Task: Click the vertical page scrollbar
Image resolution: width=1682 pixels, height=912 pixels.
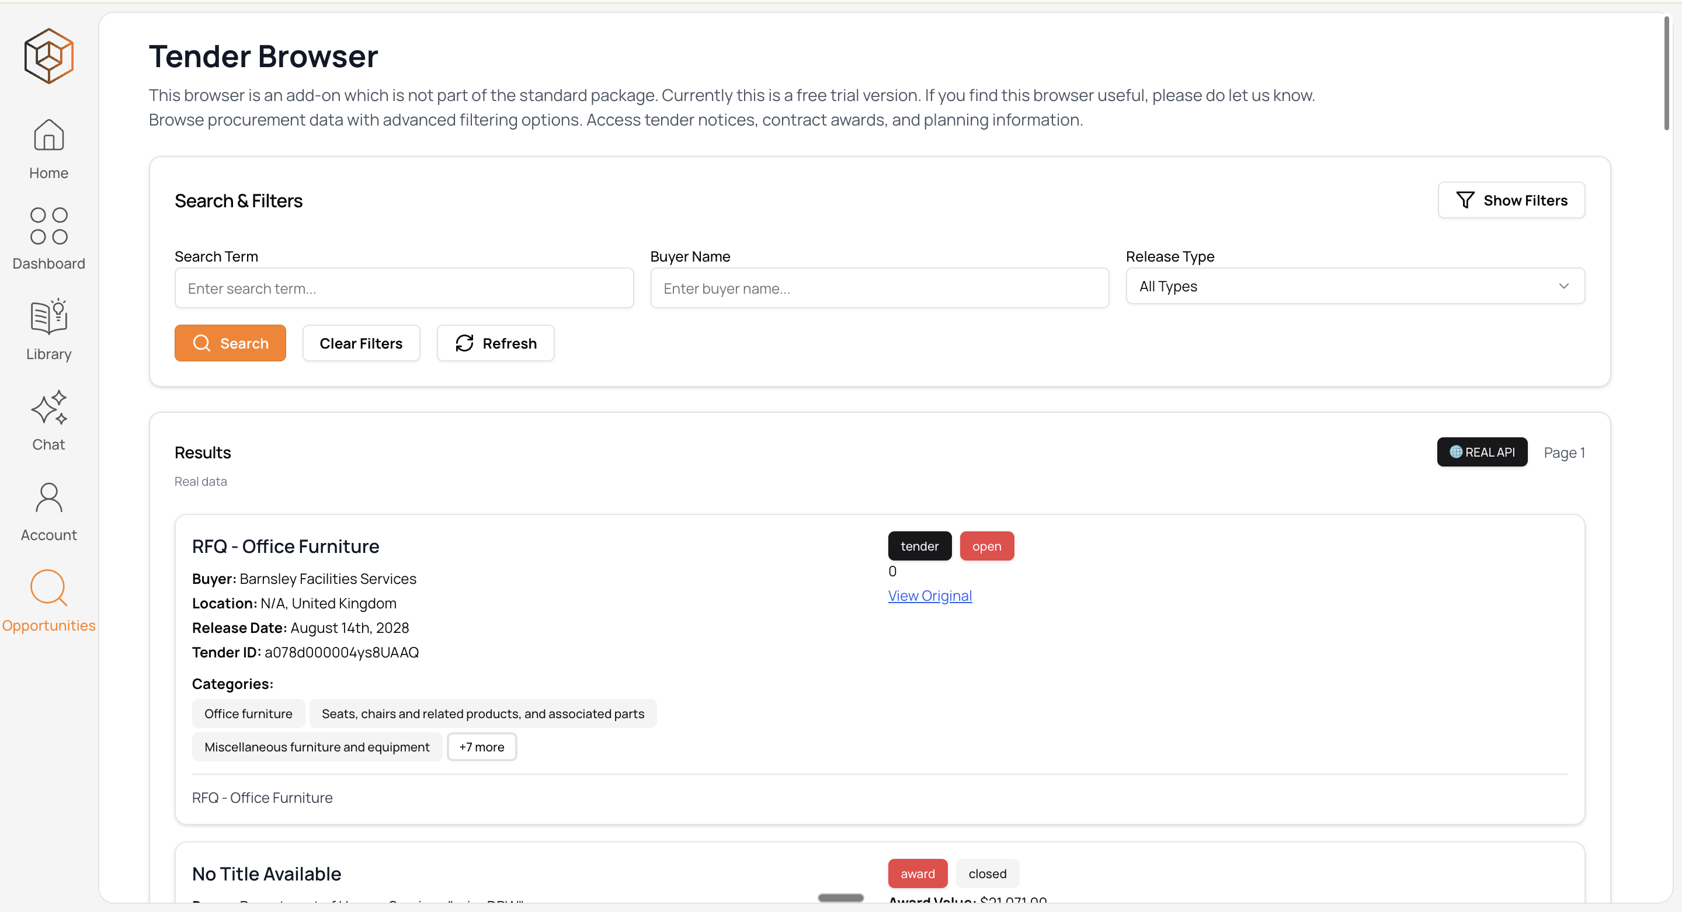Action: (1666, 72)
